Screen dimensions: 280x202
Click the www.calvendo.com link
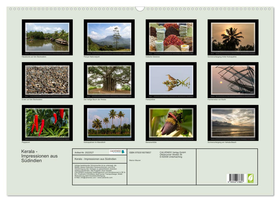click(105, 178)
